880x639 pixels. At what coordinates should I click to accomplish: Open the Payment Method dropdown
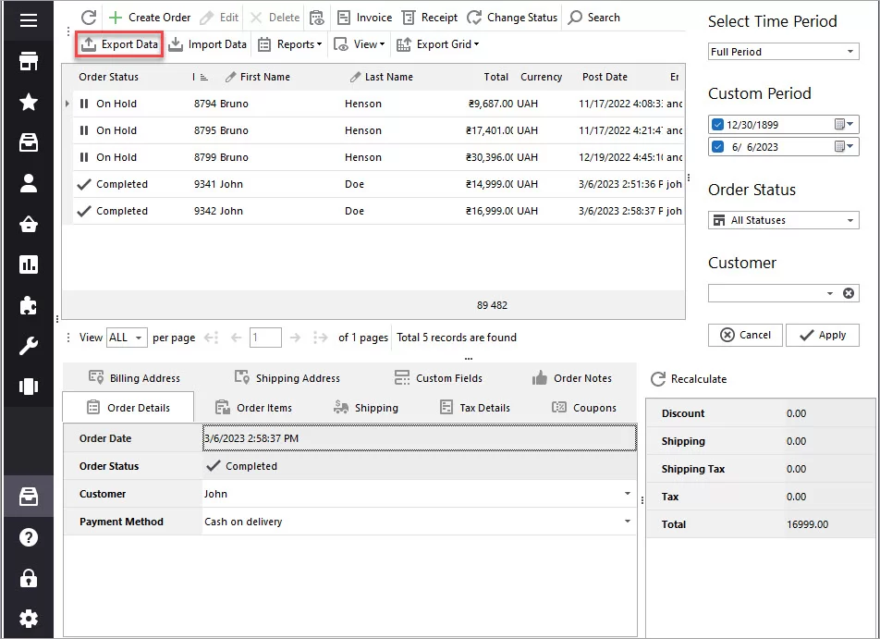627,522
